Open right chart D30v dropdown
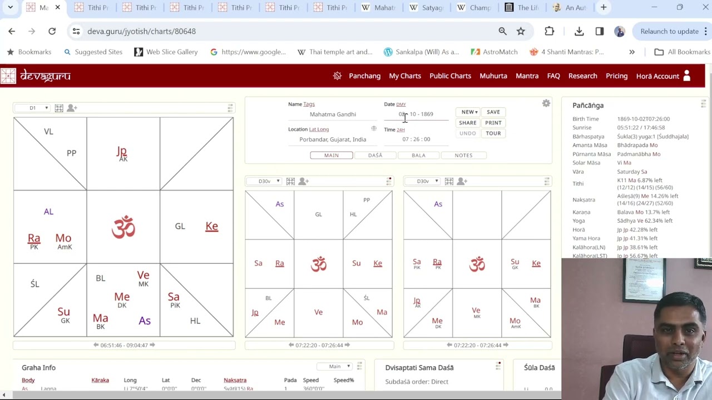Image resolution: width=712 pixels, height=400 pixels. pos(423,181)
